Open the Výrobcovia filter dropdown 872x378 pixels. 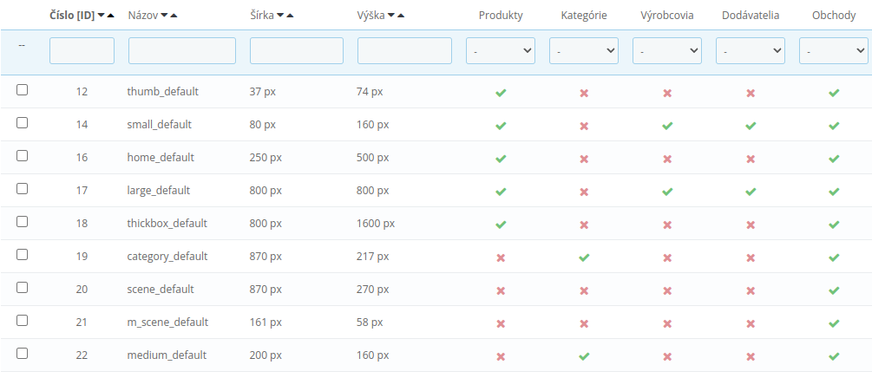click(x=667, y=51)
